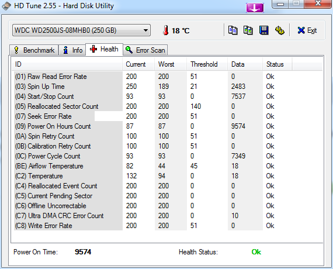Click the save screenshot floppy disk icon
Viewport: 333px width, 269px height.
tap(263, 30)
